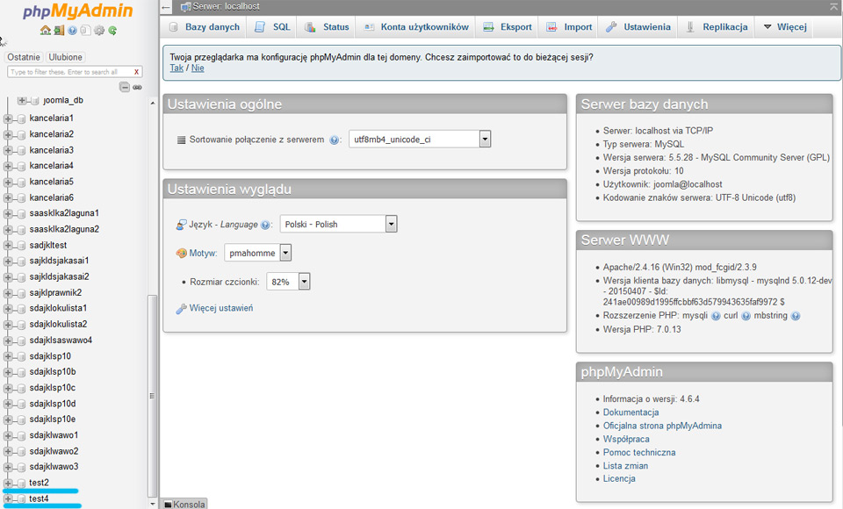
Task: Open the Bazy danych tab
Action: 205,27
